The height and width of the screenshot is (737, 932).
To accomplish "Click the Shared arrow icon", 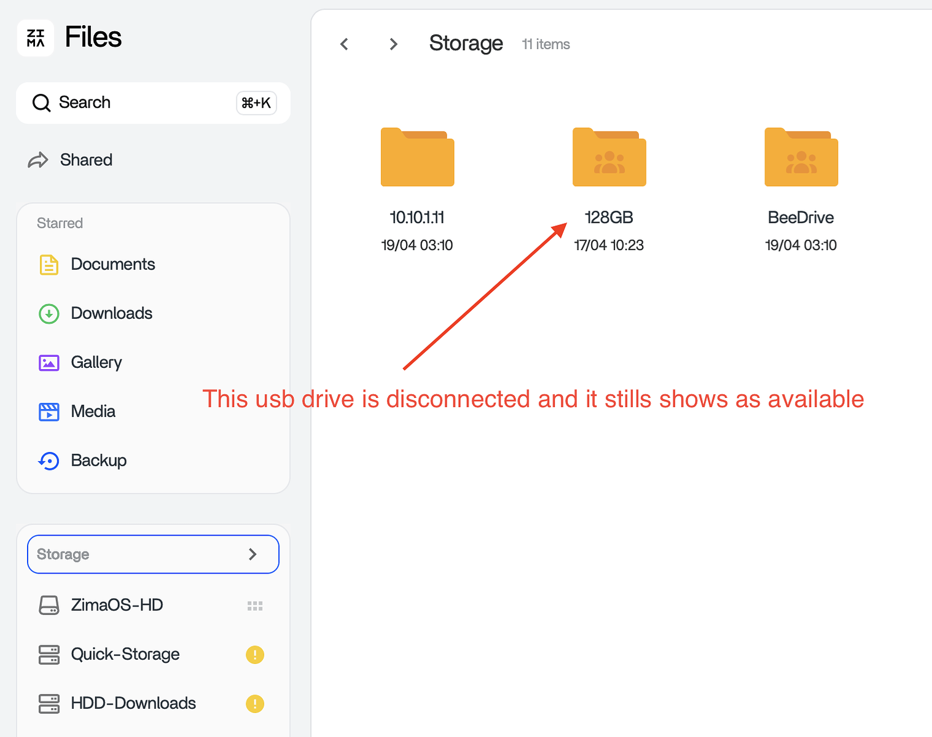I will click(x=38, y=160).
